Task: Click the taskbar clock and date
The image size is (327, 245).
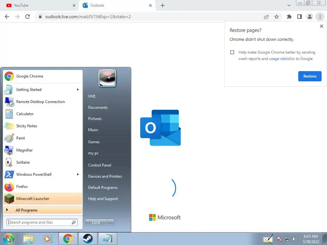Action: click(x=311, y=239)
